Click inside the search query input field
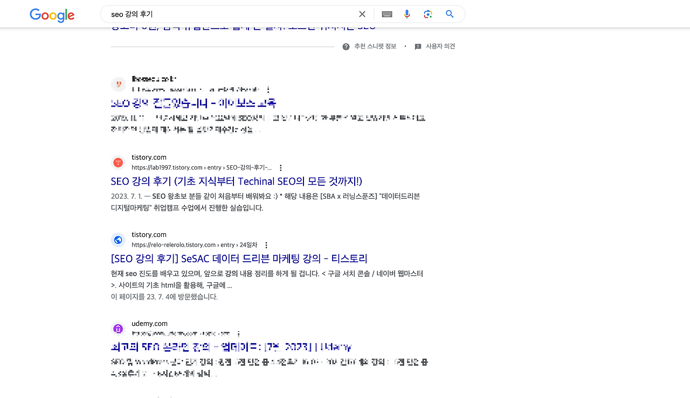This screenshot has width=690, height=398. [x=226, y=14]
